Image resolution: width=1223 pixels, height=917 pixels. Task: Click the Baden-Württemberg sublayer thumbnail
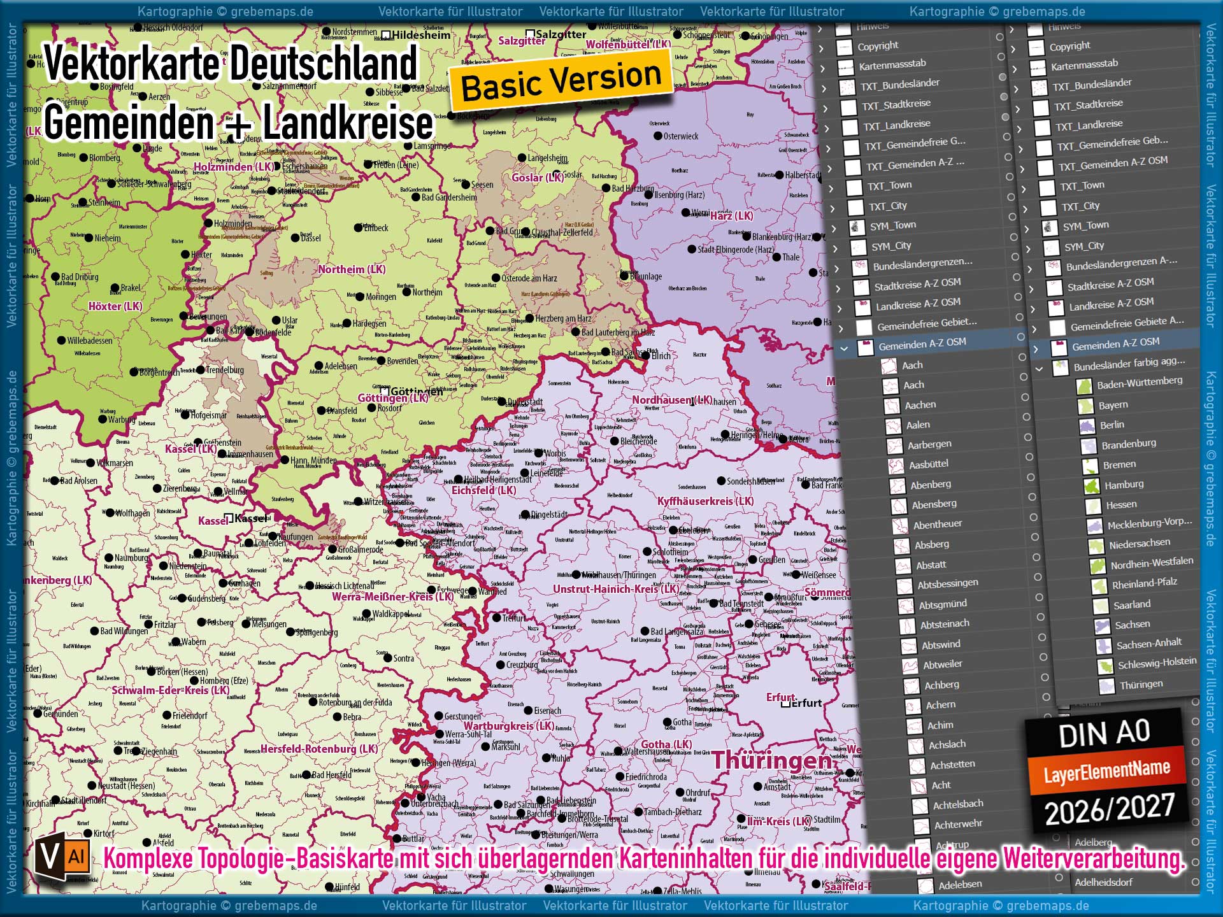click(1084, 387)
